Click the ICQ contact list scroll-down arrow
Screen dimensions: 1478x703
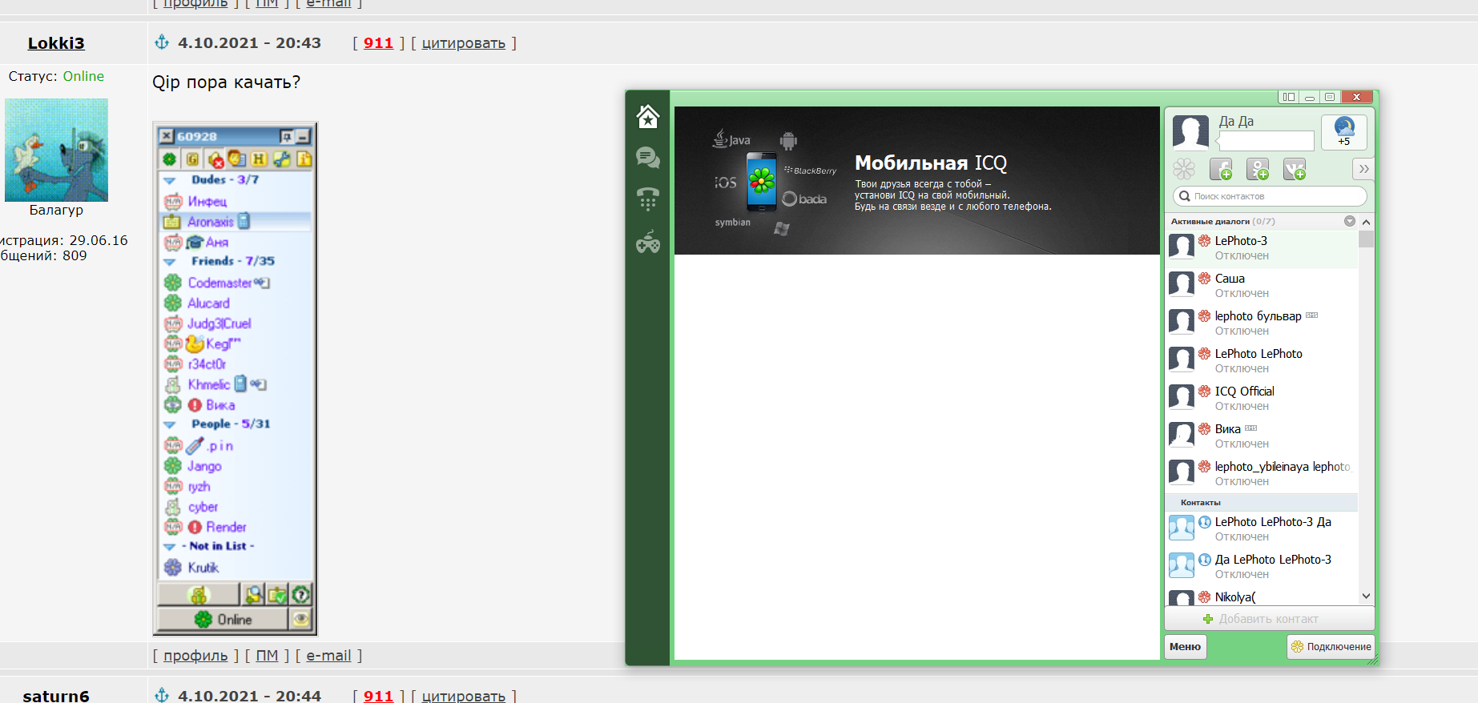[1366, 597]
